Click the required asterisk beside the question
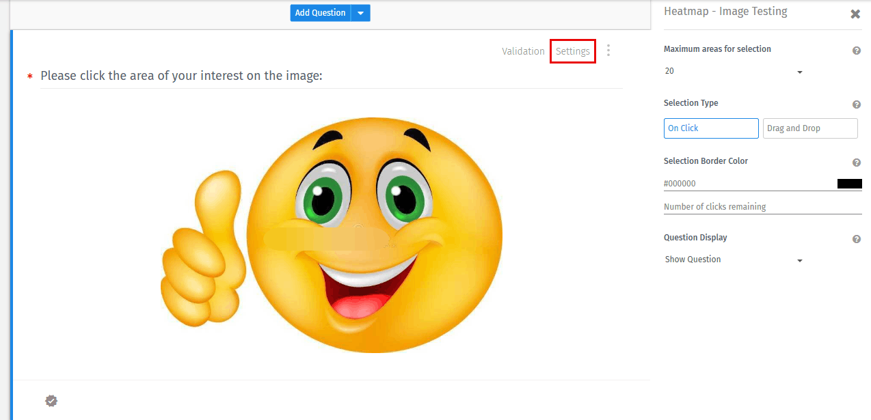871x420 pixels. tap(29, 76)
